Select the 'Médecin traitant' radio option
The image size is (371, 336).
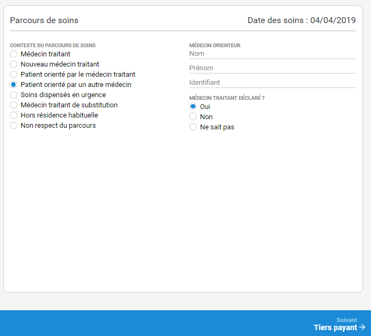(x=14, y=54)
